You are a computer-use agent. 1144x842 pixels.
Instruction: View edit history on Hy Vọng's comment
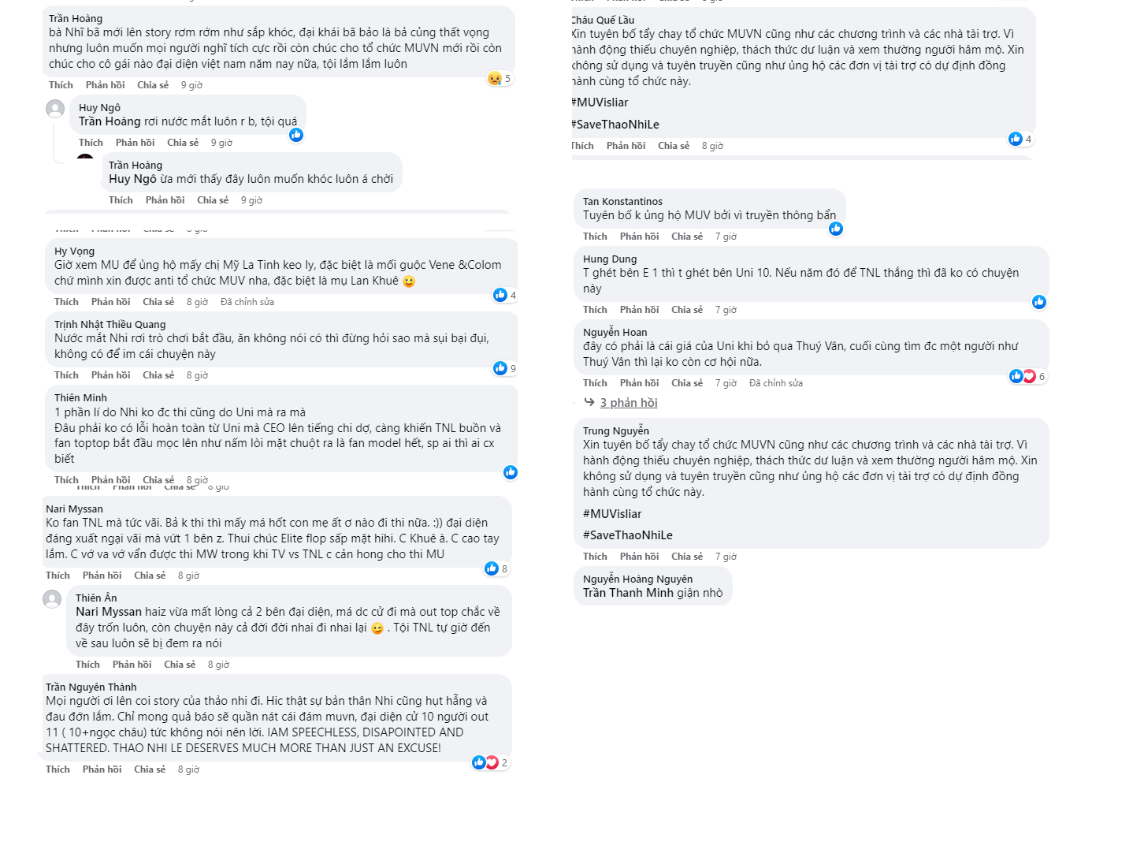point(247,302)
